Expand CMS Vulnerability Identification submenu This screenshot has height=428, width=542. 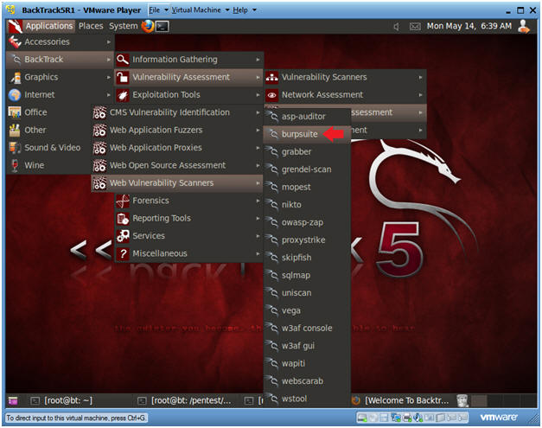[176, 112]
